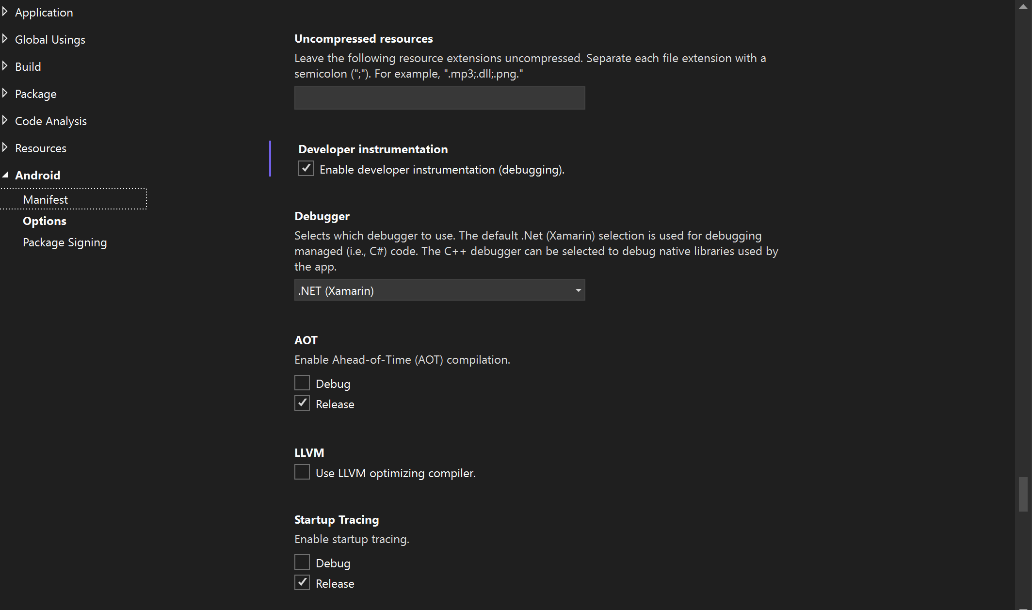Expand the Global Usings section
Image resolution: width=1032 pixels, height=610 pixels.
pos(5,39)
